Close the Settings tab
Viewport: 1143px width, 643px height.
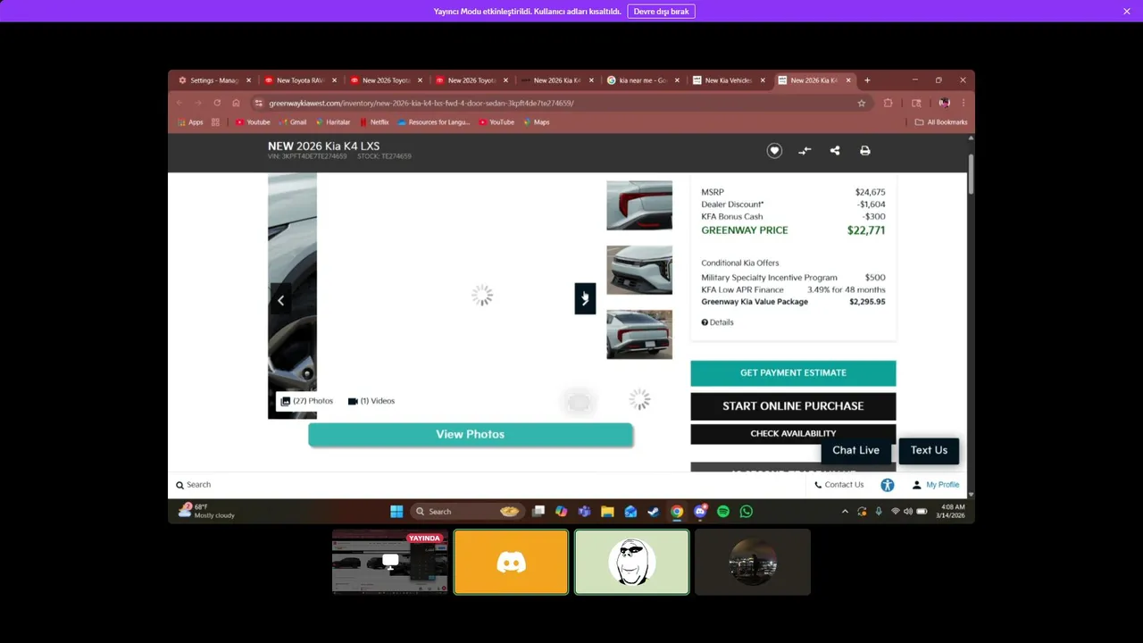[248, 80]
